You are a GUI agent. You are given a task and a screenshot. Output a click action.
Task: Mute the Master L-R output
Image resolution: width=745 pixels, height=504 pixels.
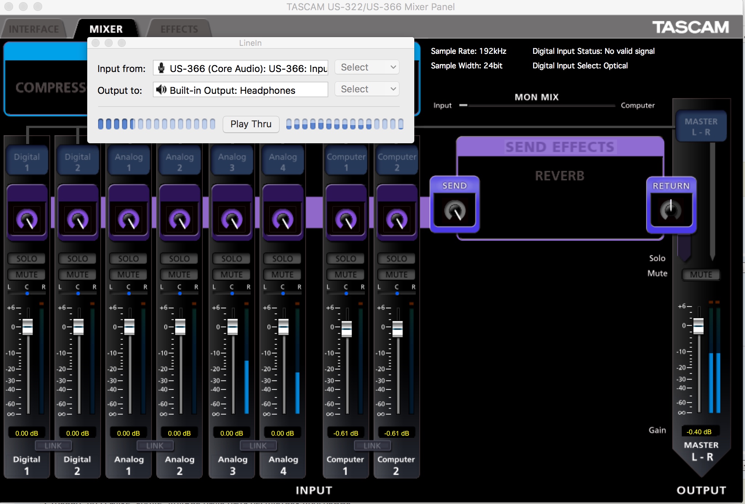pos(701,275)
